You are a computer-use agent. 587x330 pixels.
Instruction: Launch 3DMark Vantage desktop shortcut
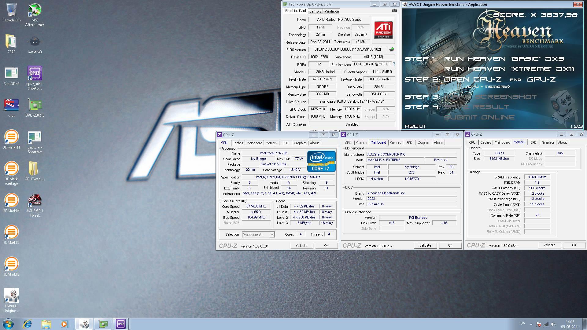[x=11, y=174]
